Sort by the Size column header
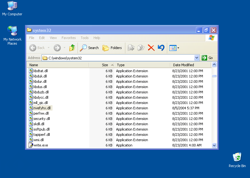The height and width of the screenshot is (178, 250). tap(105, 65)
